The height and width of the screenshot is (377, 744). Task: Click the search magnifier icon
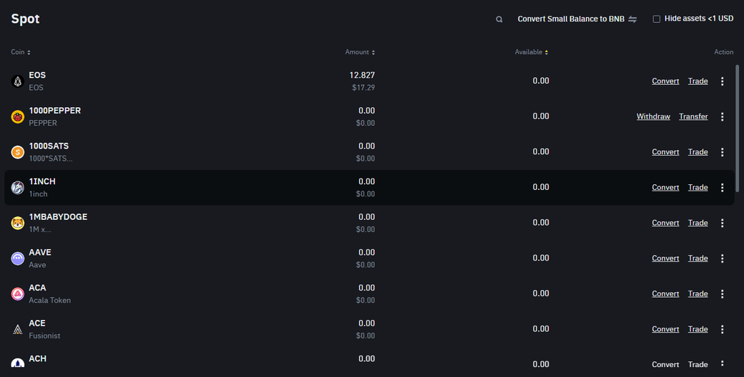(499, 19)
